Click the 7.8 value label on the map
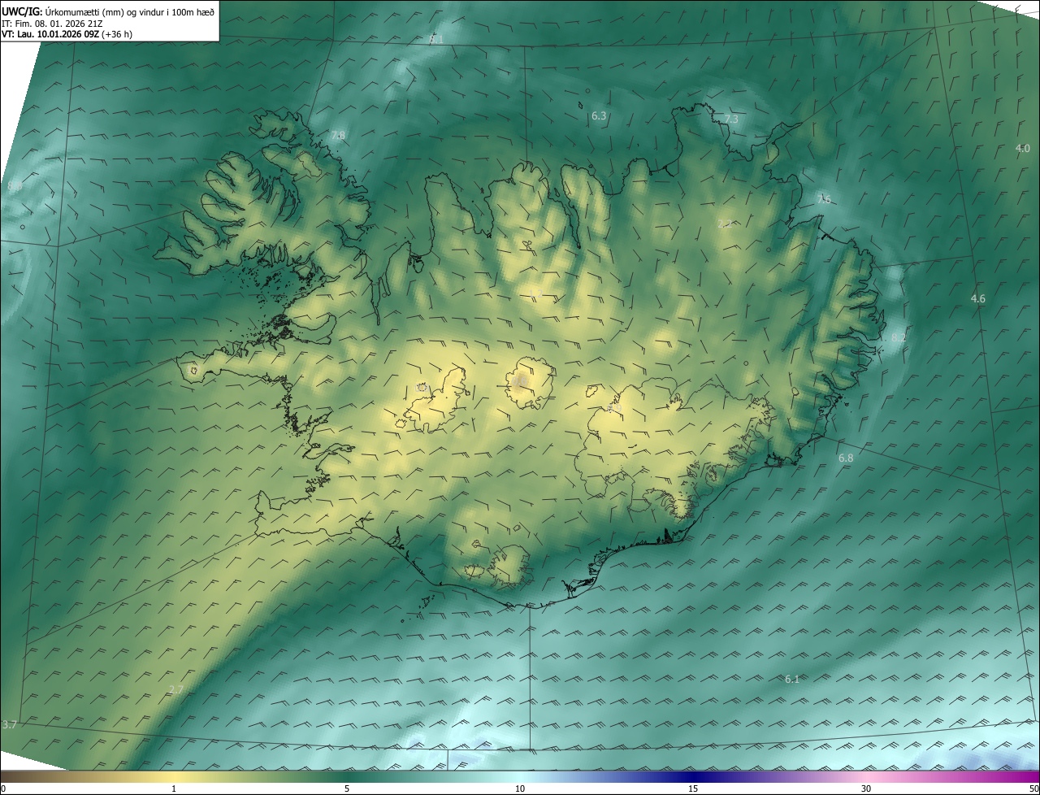The height and width of the screenshot is (795, 1040). point(338,135)
